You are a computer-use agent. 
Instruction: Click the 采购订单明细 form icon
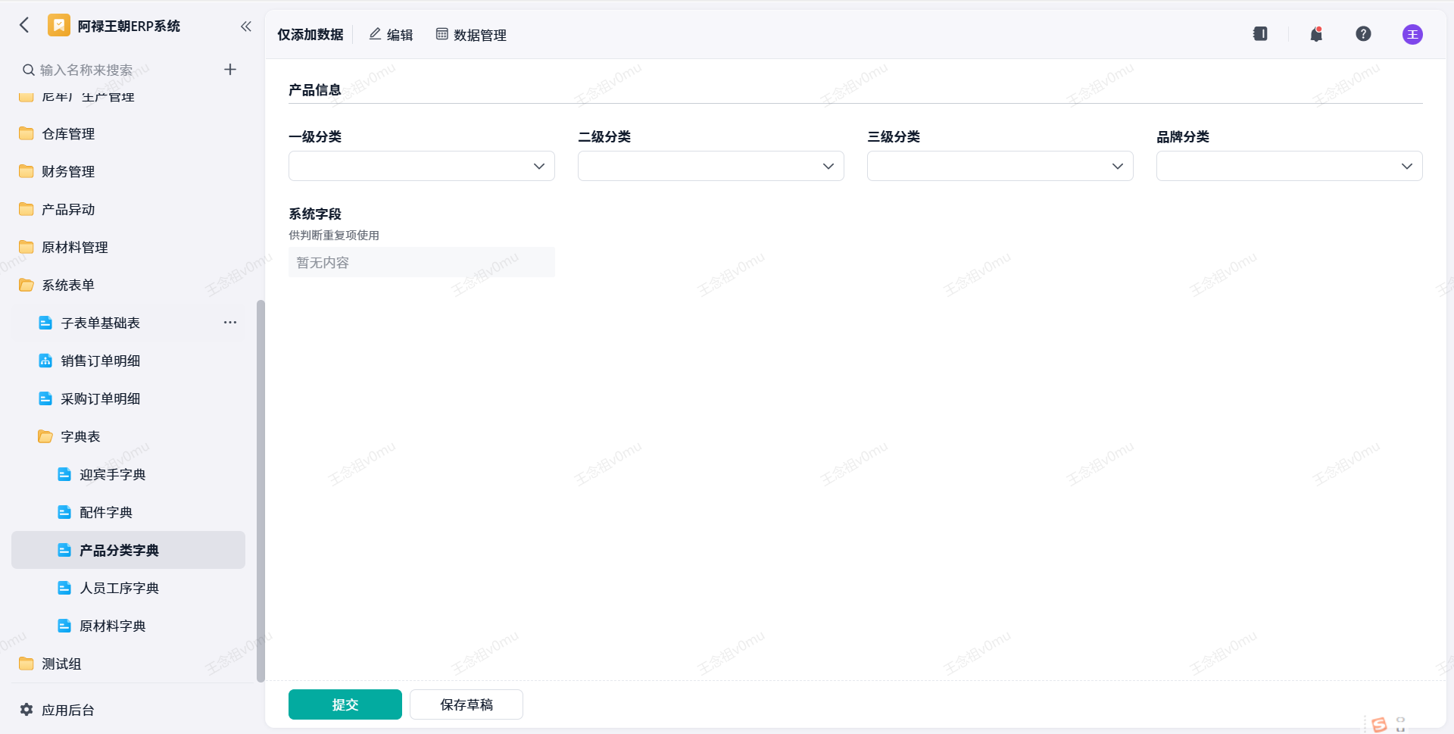click(x=45, y=398)
